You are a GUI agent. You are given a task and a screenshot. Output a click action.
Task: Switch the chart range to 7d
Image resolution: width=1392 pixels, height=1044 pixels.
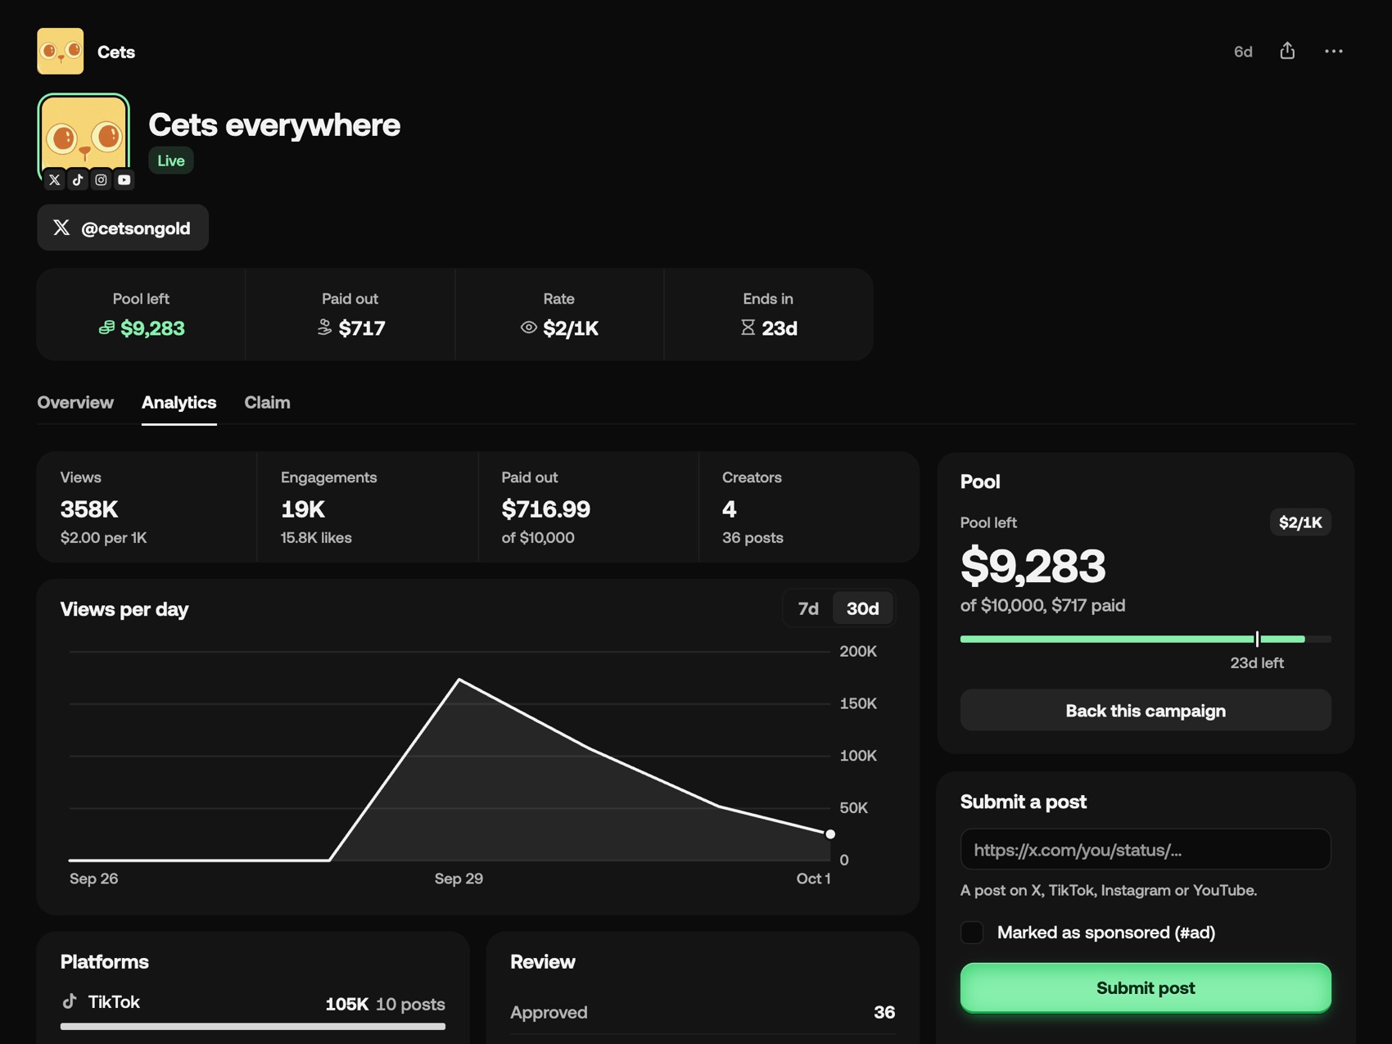click(x=807, y=608)
